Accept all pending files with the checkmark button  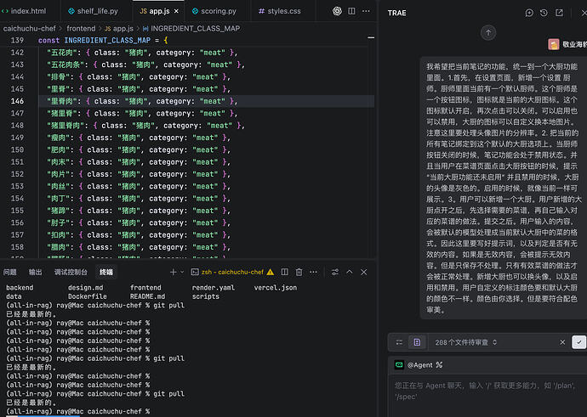tap(578, 342)
